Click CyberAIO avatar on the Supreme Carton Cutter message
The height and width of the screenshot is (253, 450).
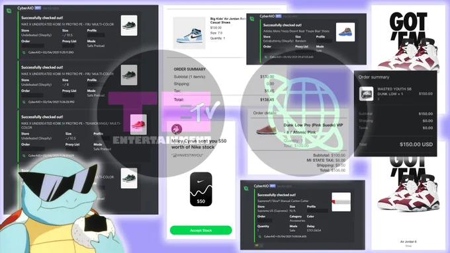(246, 188)
